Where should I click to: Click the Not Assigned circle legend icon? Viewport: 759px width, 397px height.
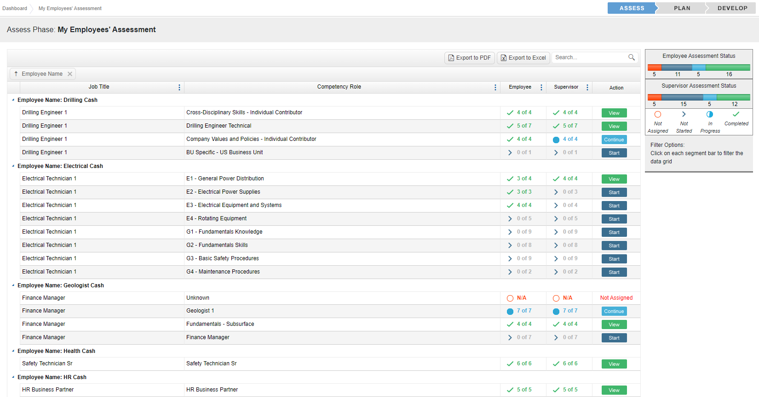tap(658, 114)
